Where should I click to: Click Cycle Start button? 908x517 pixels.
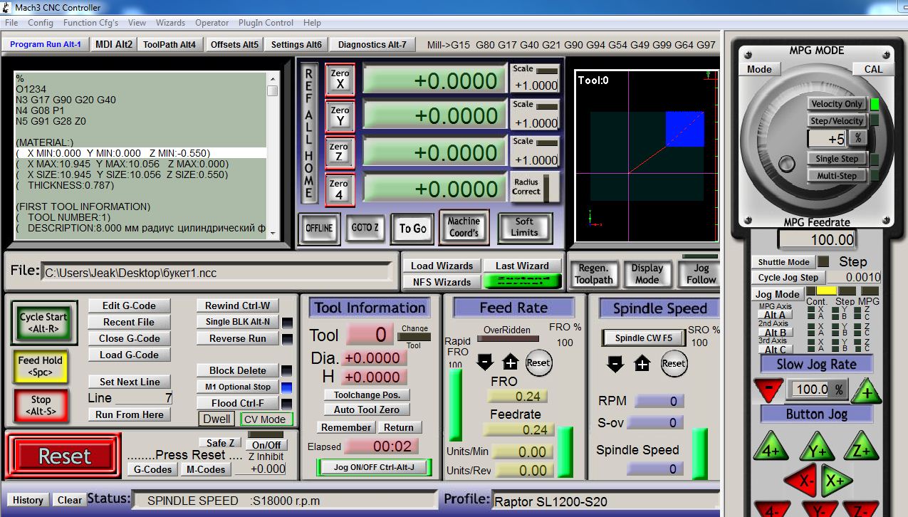pos(43,323)
